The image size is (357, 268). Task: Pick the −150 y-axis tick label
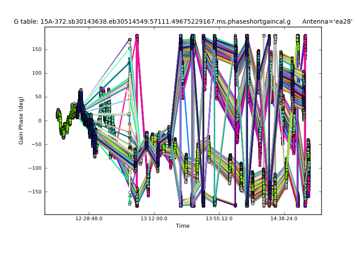point(35,192)
